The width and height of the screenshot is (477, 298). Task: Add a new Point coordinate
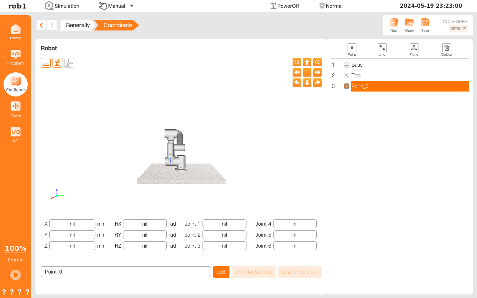click(x=352, y=50)
